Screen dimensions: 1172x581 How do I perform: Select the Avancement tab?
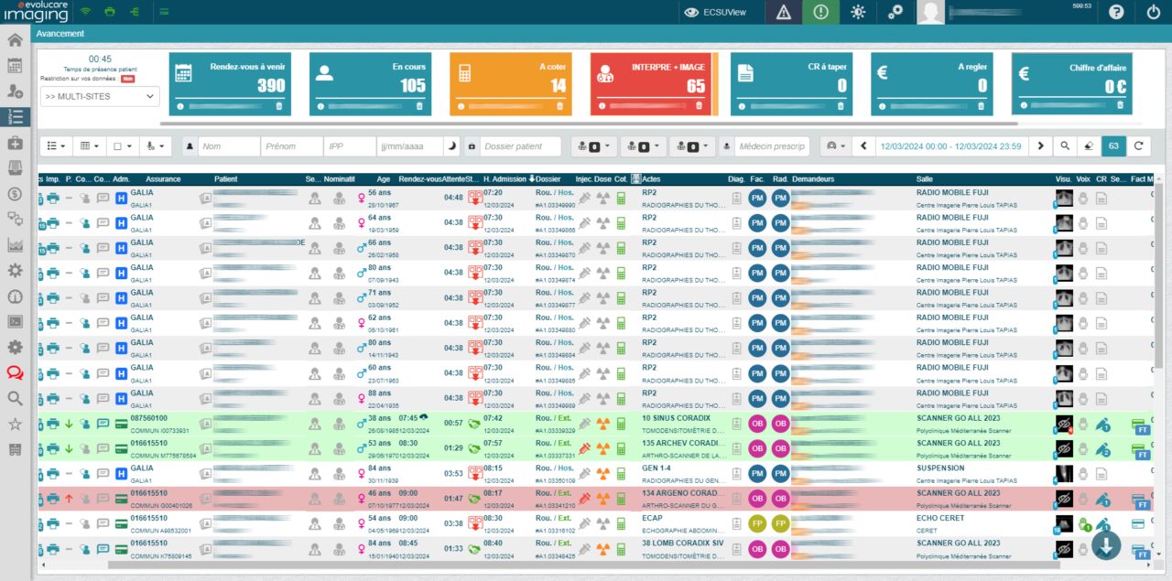[x=60, y=33]
